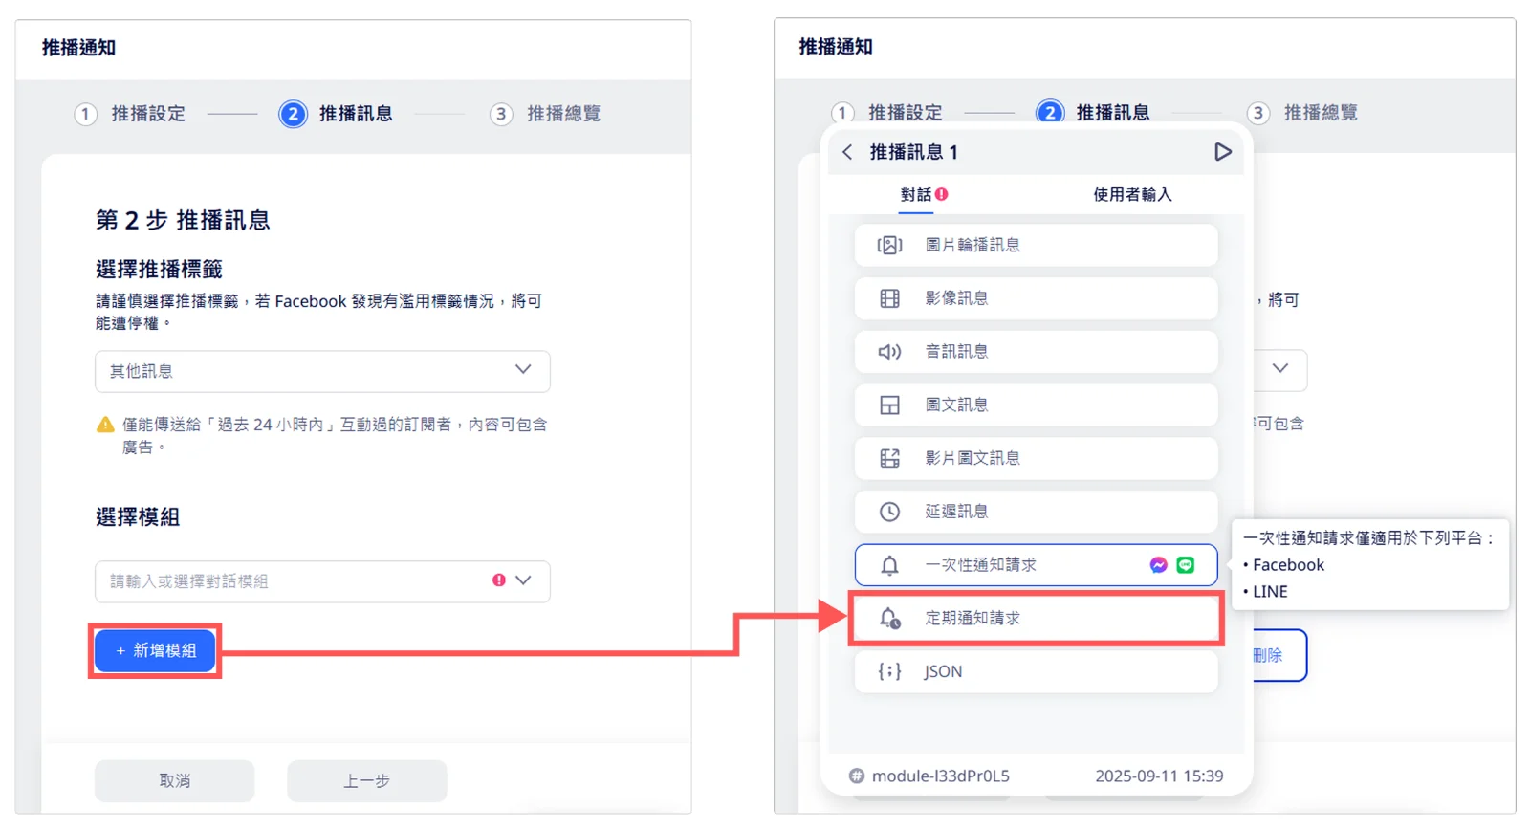Select the 圖文訊息 layout icon

(889, 405)
